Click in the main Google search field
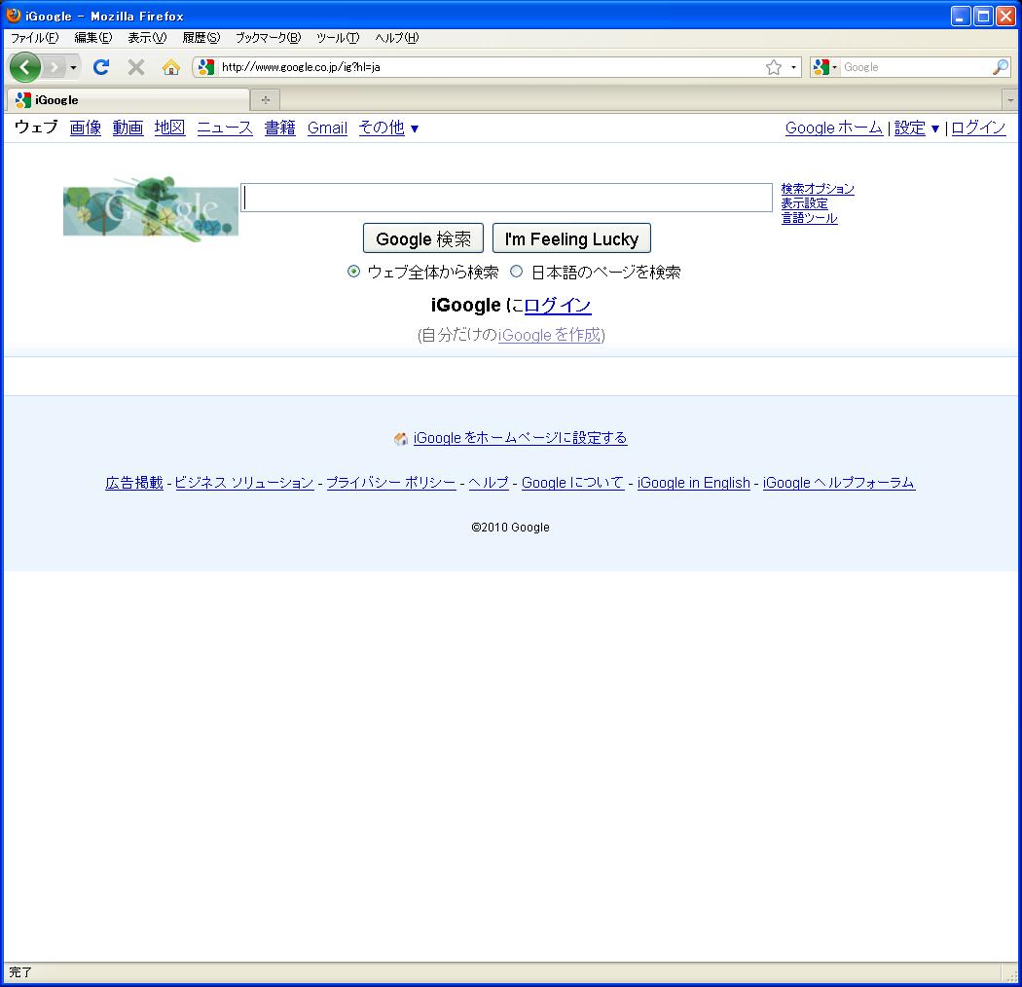The height and width of the screenshot is (987, 1022). coord(506,198)
